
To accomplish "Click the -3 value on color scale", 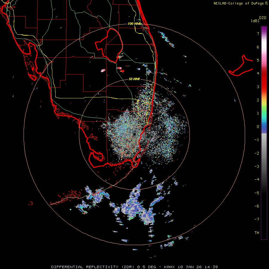I will click(257, 166).
